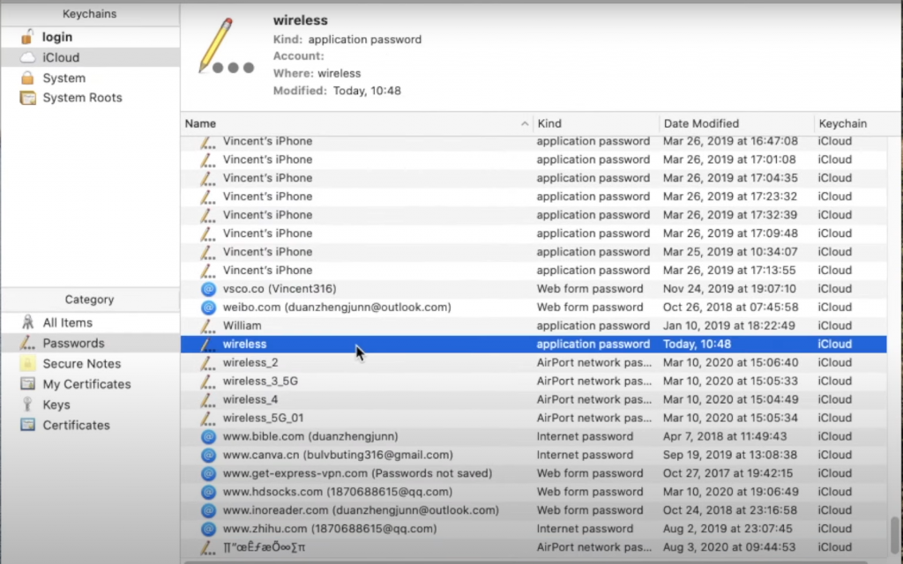Click the Certificates icon in the sidebar

pos(27,425)
